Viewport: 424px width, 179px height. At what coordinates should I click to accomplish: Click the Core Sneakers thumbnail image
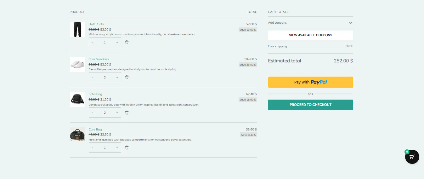pyautogui.click(x=77, y=65)
